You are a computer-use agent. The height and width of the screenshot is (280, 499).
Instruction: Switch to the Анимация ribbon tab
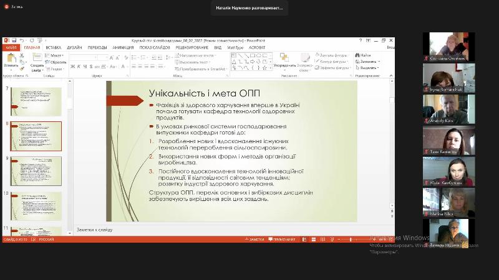123,47
